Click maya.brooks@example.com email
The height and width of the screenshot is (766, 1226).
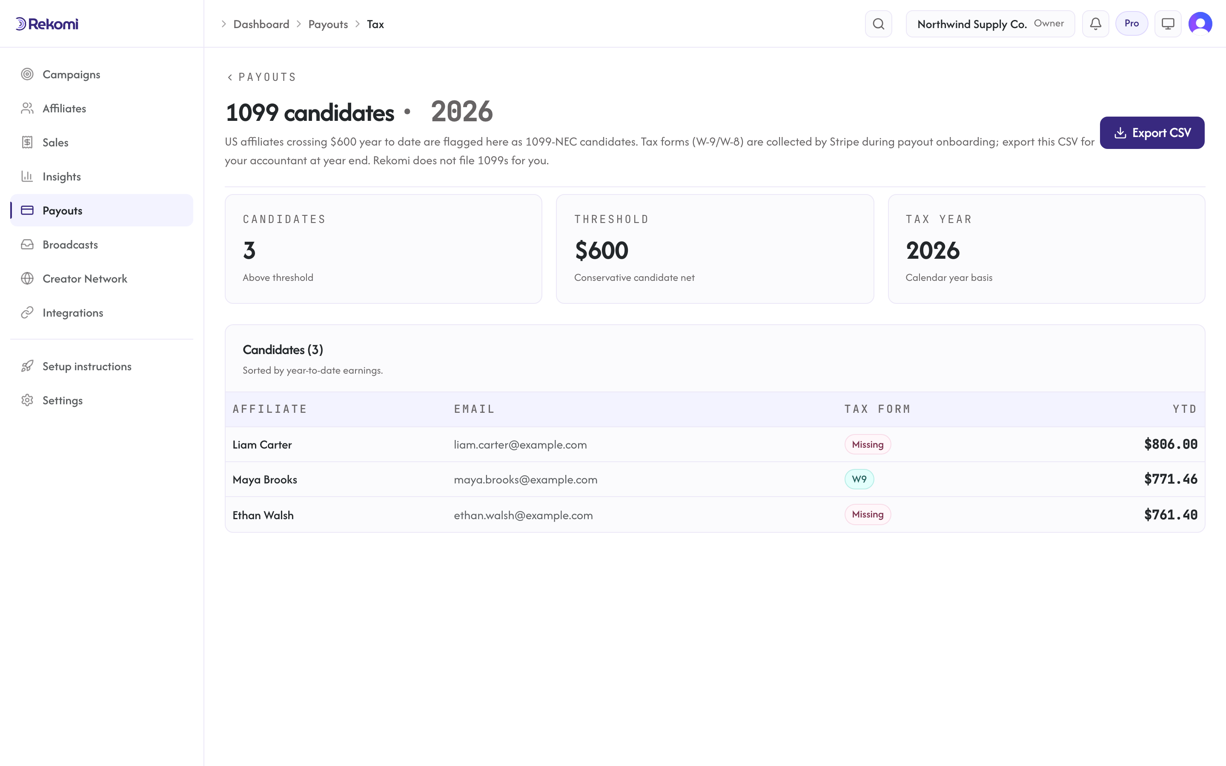click(x=525, y=479)
